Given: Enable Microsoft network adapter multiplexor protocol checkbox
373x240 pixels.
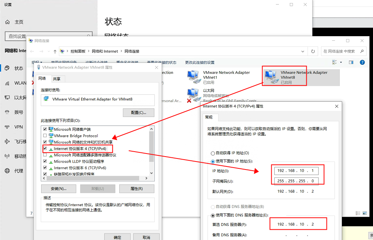Looking at the screenshot, I should [45, 155].
